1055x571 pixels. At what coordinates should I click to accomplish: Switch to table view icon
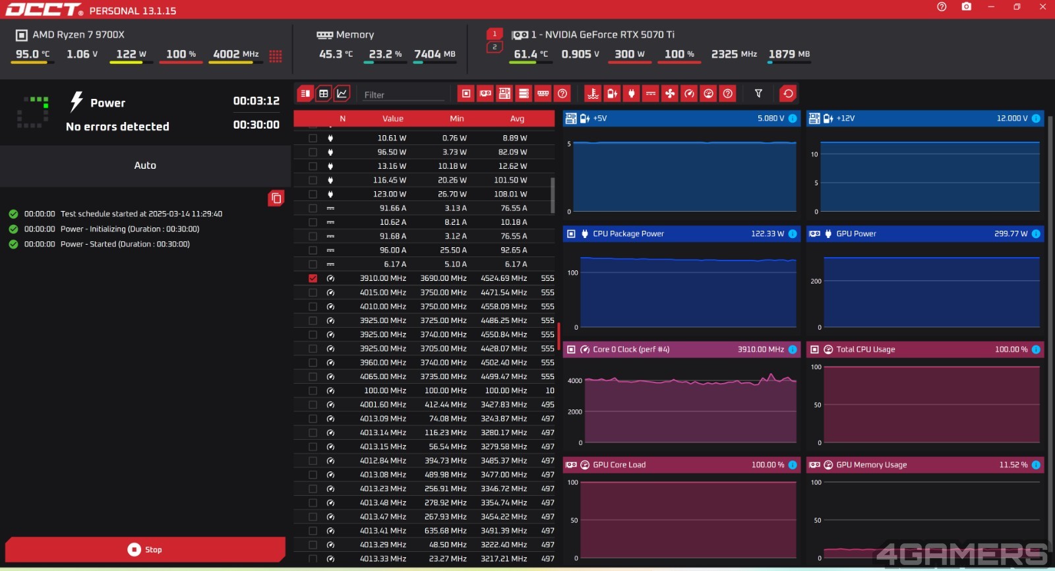pos(324,94)
